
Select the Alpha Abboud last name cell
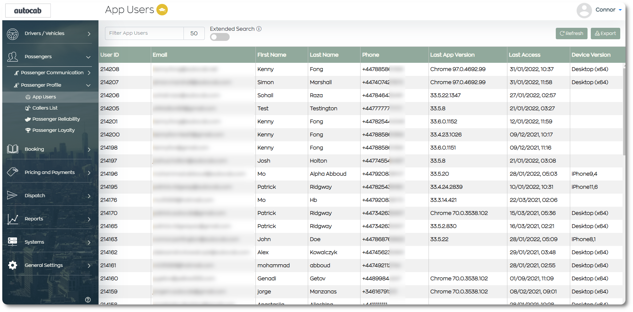pos(334,174)
